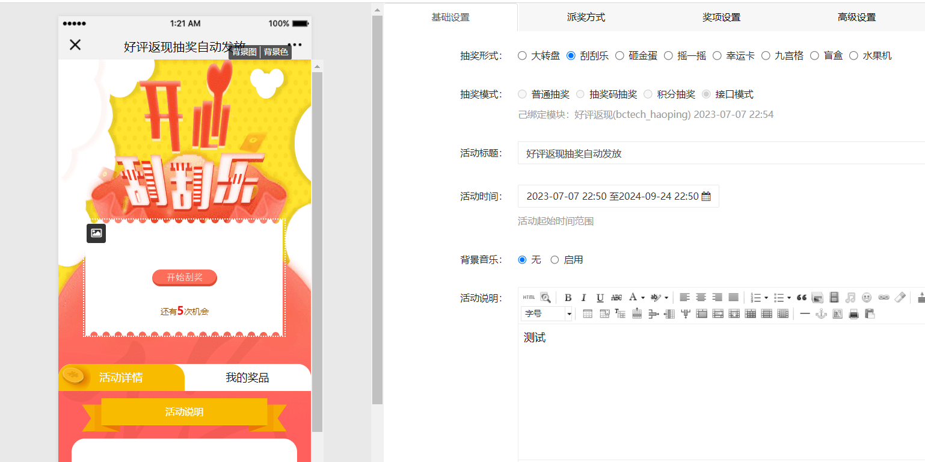Click the print icon in the editor toolbar
The height and width of the screenshot is (462, 925).
tap(853, 314)
